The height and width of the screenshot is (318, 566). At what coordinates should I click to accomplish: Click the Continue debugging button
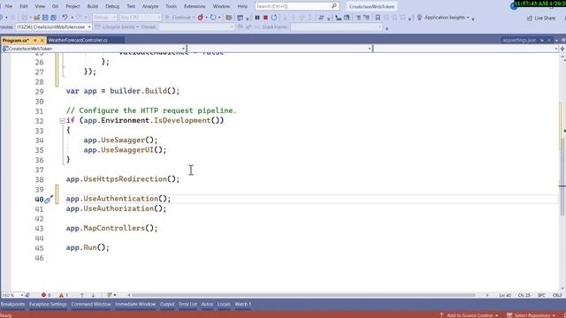pyautogui.click(x=180, y=18)
